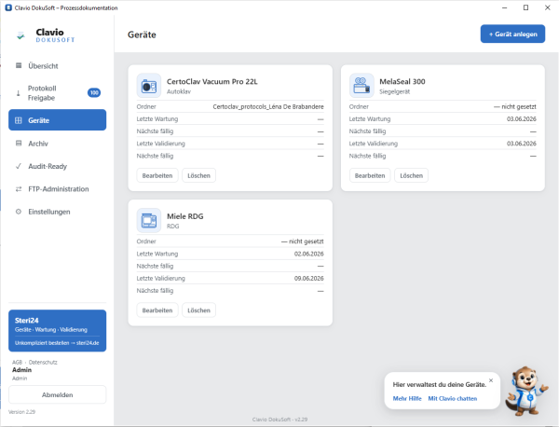
Task: Click the FTP-Administration transfer arrows icon
Action: pos(19,188)
